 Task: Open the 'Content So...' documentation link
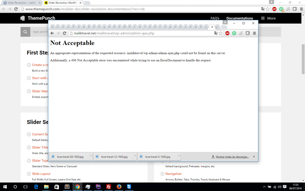[x=40, y=134]
